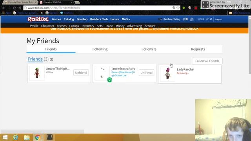The image size is (251, 141).
Task: Click LadyRaechel avatar thumbnail
Action: coord(167,74)
